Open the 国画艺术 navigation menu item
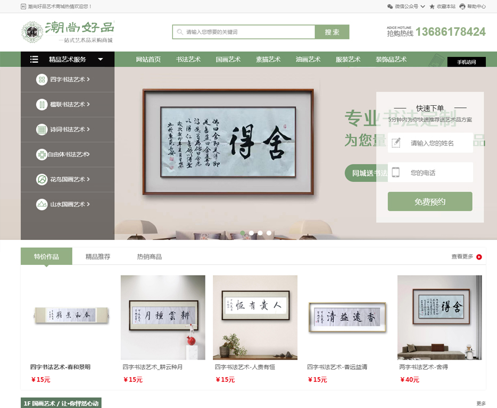This screenshot has width=497, height=408. click(228, 59)
